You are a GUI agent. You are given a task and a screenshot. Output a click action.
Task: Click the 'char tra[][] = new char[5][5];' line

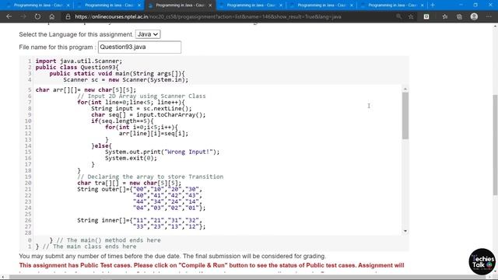click(x=129, y=183)
